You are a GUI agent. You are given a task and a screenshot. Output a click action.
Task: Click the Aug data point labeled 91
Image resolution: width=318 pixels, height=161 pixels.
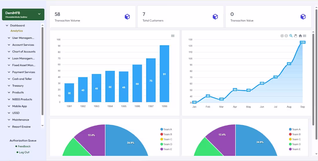point(289,64)
